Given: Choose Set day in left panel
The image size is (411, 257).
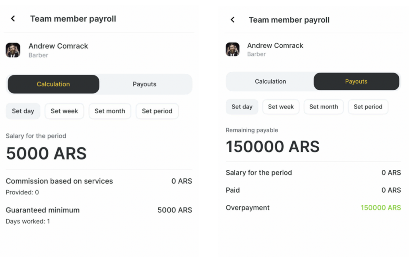Looking at the screenshot, I should pyautogui.click(x=23, y=111).
